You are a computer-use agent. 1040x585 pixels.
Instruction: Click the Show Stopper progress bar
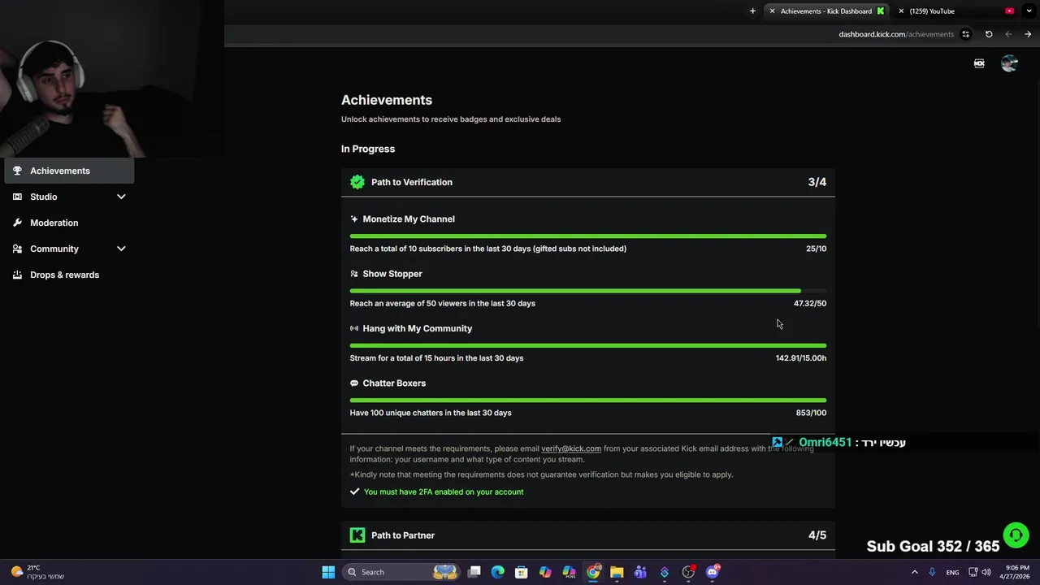click(x=588, y=291)
